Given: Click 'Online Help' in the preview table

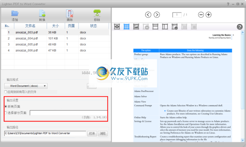Looking at the screenshot, I should point(140,117).
